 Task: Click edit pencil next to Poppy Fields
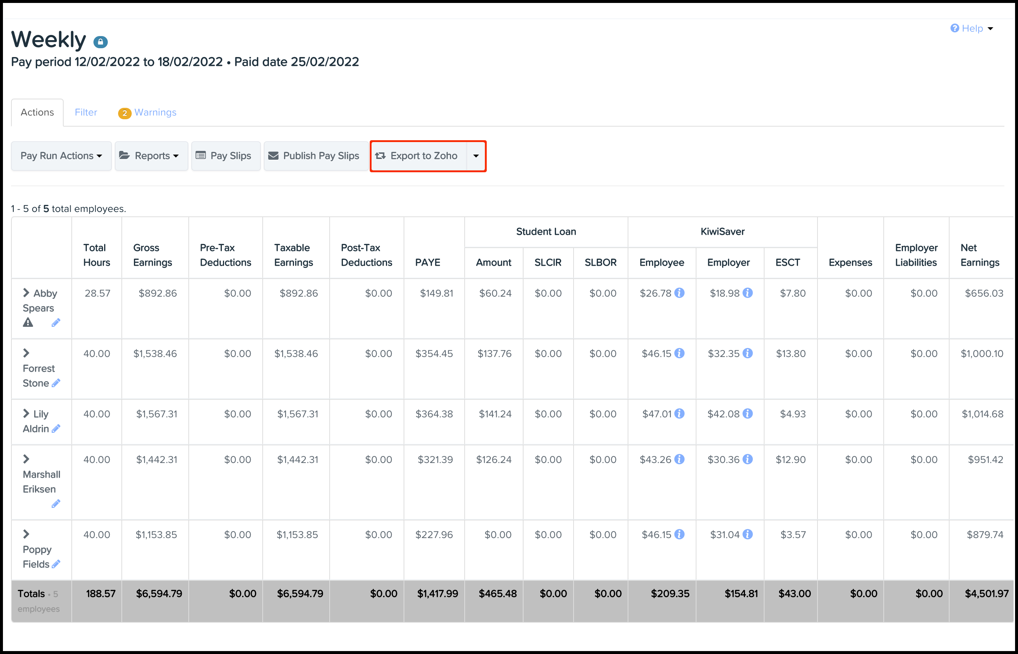[56, 565]
